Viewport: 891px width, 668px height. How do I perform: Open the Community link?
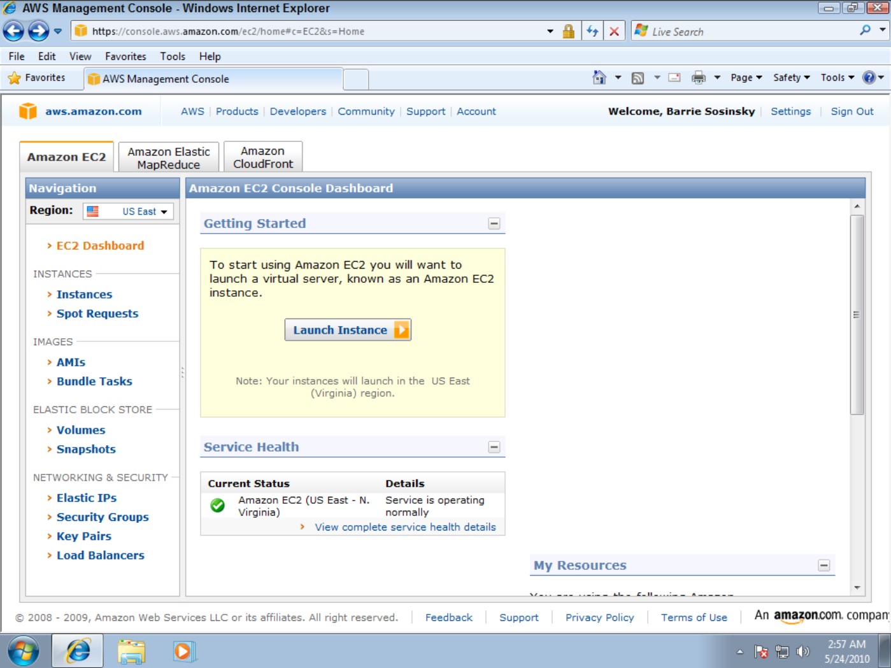pyautogui.click(x=366, y=111)
